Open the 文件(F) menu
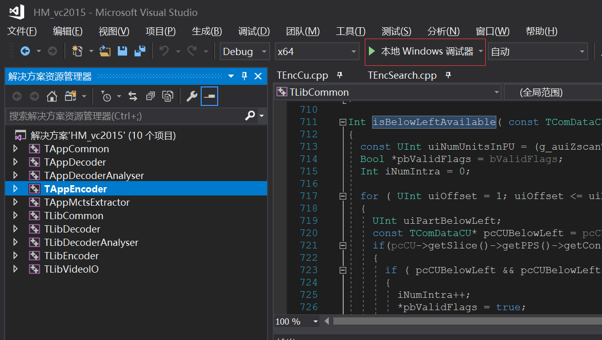This screenshot has width=602, height=340. click(22, 31)
